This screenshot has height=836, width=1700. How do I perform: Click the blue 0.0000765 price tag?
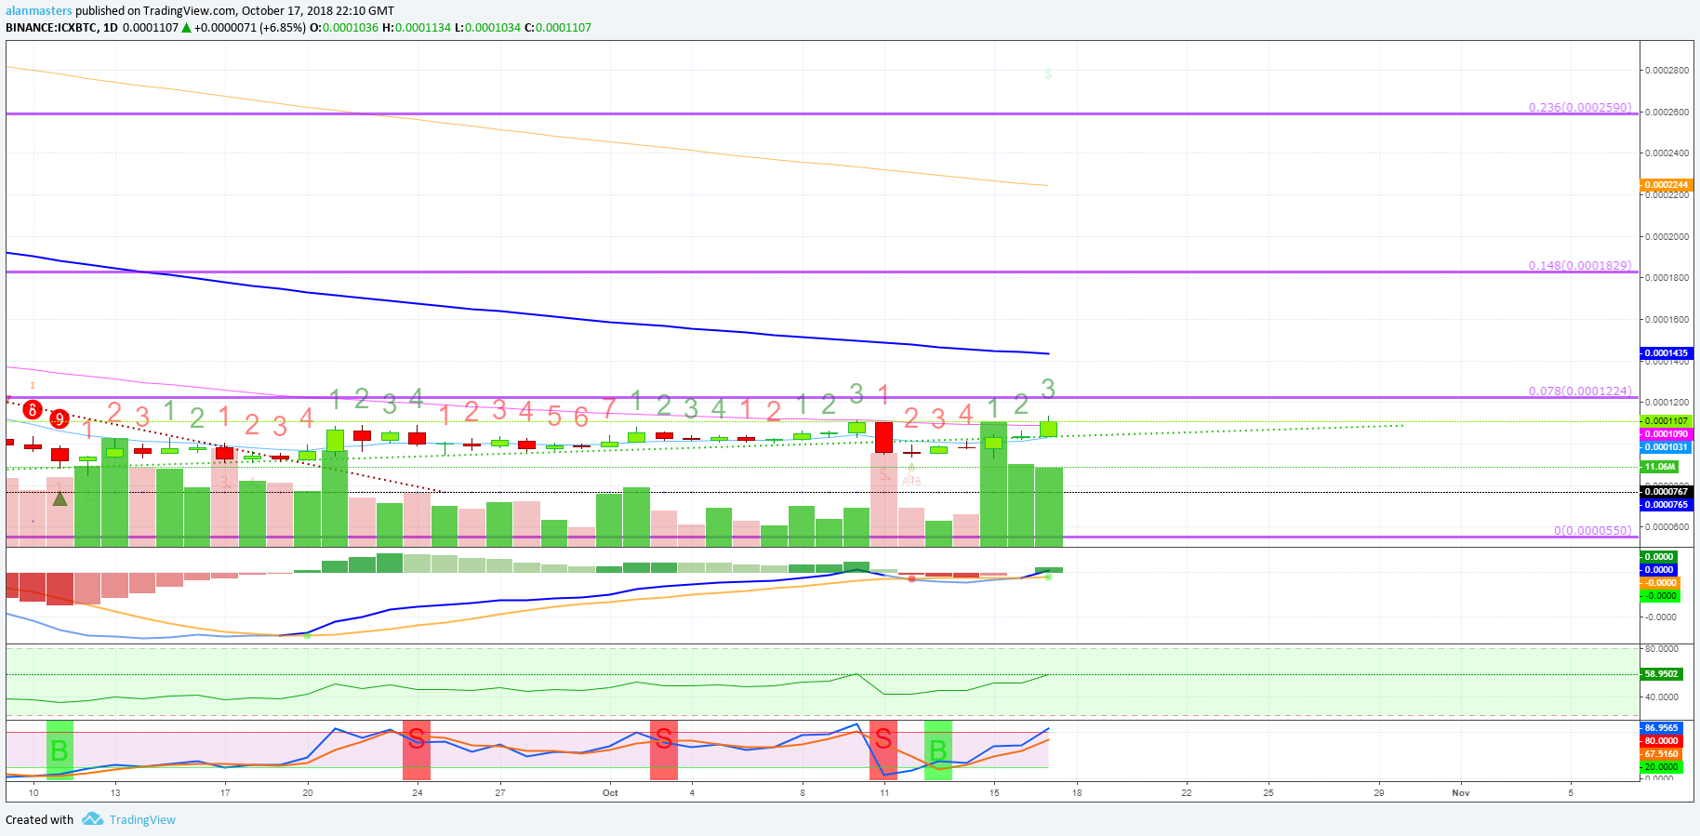pyautogui.click(x=1666, y=505)
